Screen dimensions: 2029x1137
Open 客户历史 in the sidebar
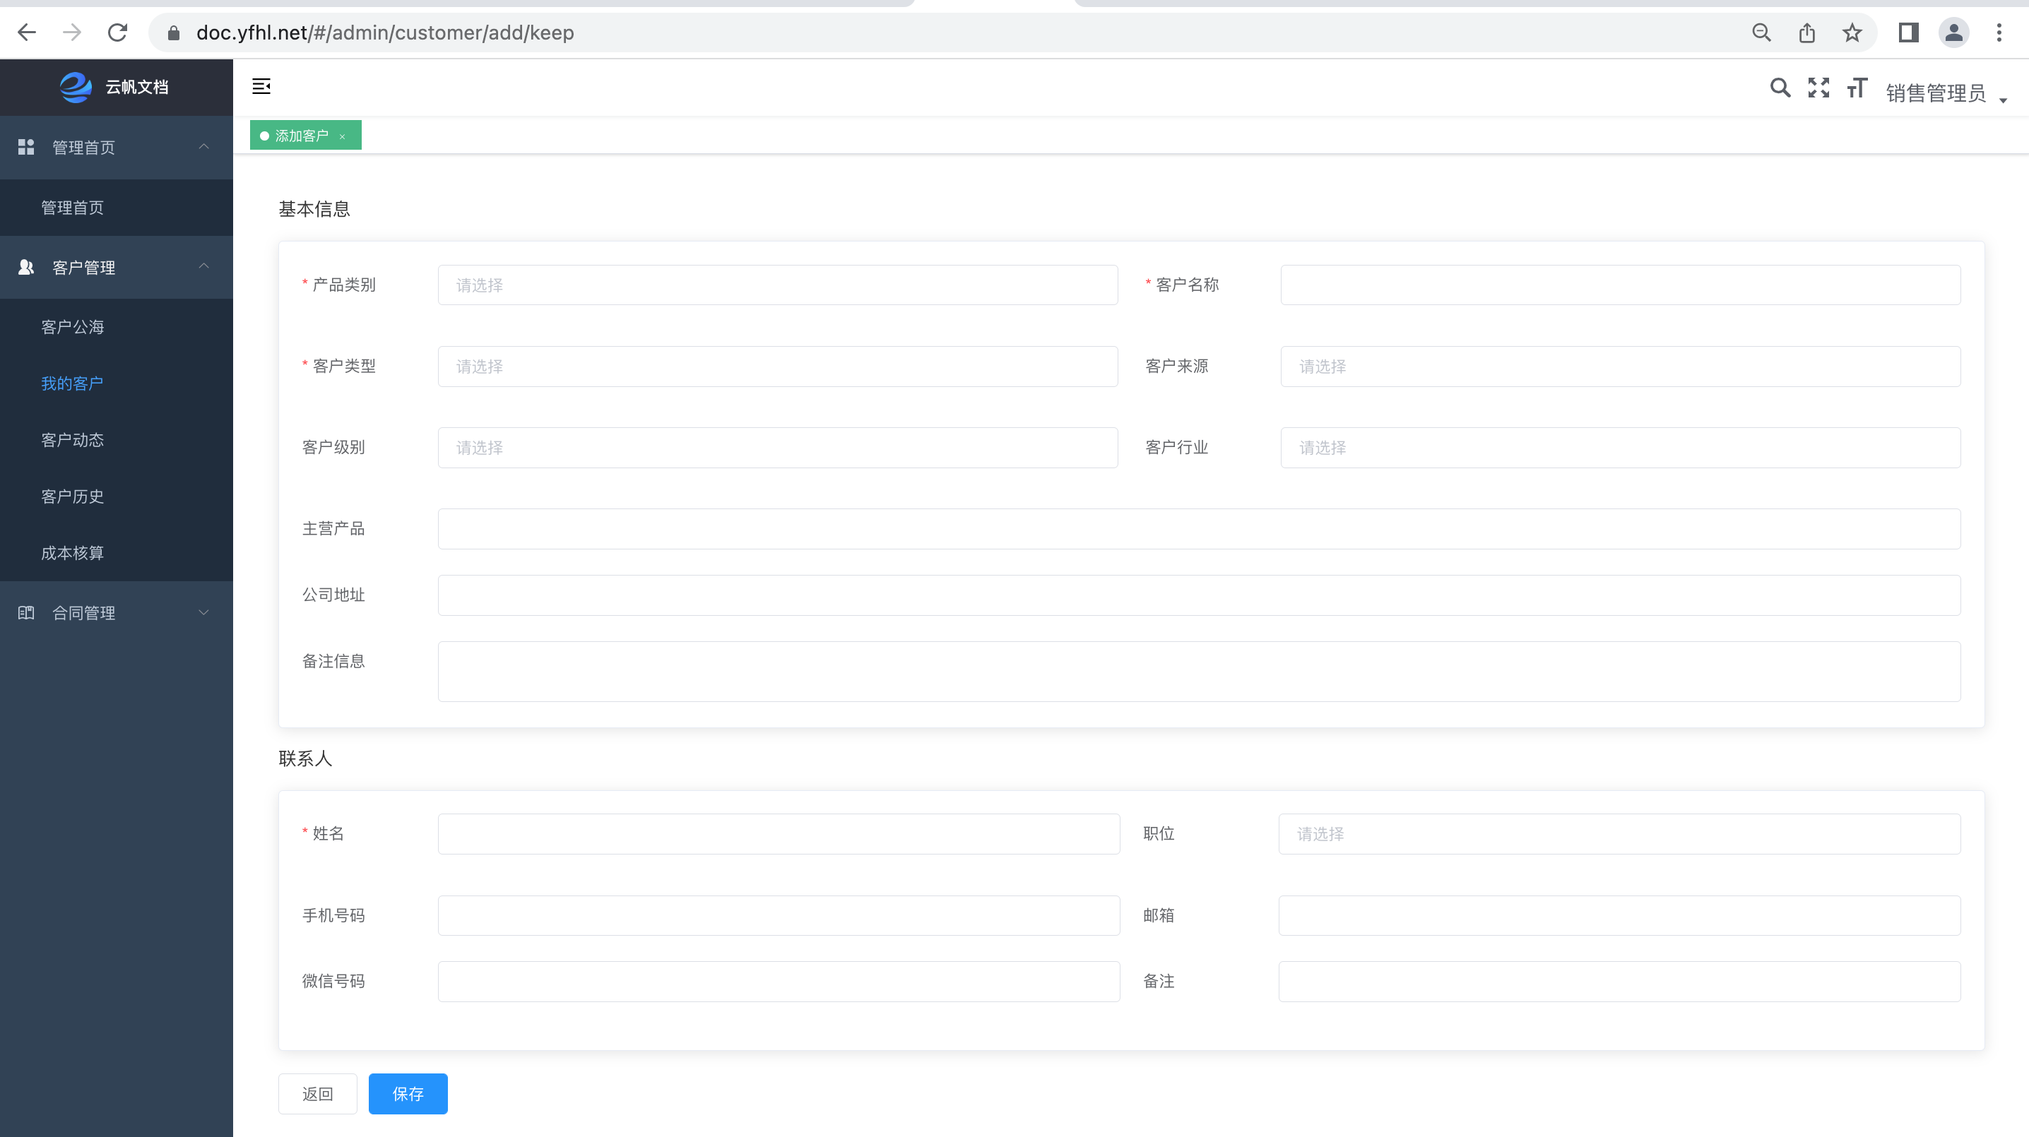coord(117,497)
